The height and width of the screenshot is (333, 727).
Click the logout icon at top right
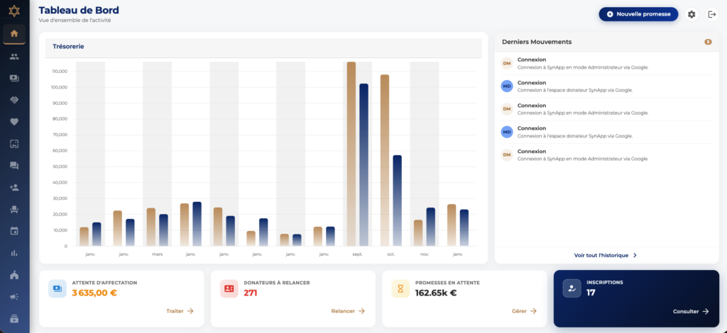[712, 14]
